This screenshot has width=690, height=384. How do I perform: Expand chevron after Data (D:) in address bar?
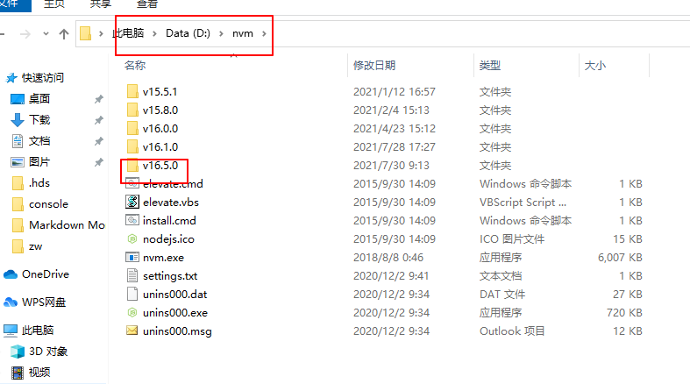(221, 33)
